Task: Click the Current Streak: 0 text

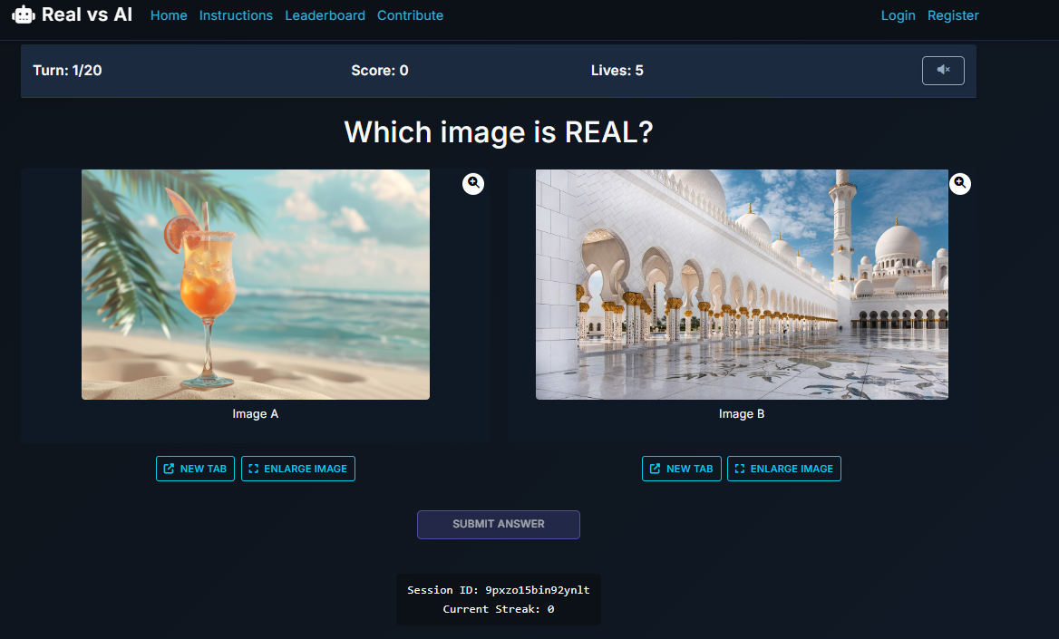Action: (x=499, y=608)
